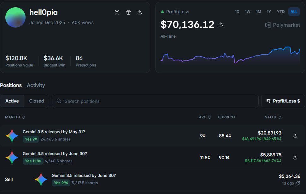Image resolution: width=306 pixels, height=194 pixels.
Task: Click share icon next to gift icon
Action: (140, 12)
